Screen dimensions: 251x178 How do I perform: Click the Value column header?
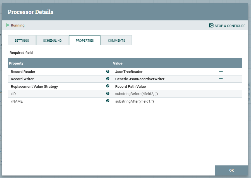(118, 63)
